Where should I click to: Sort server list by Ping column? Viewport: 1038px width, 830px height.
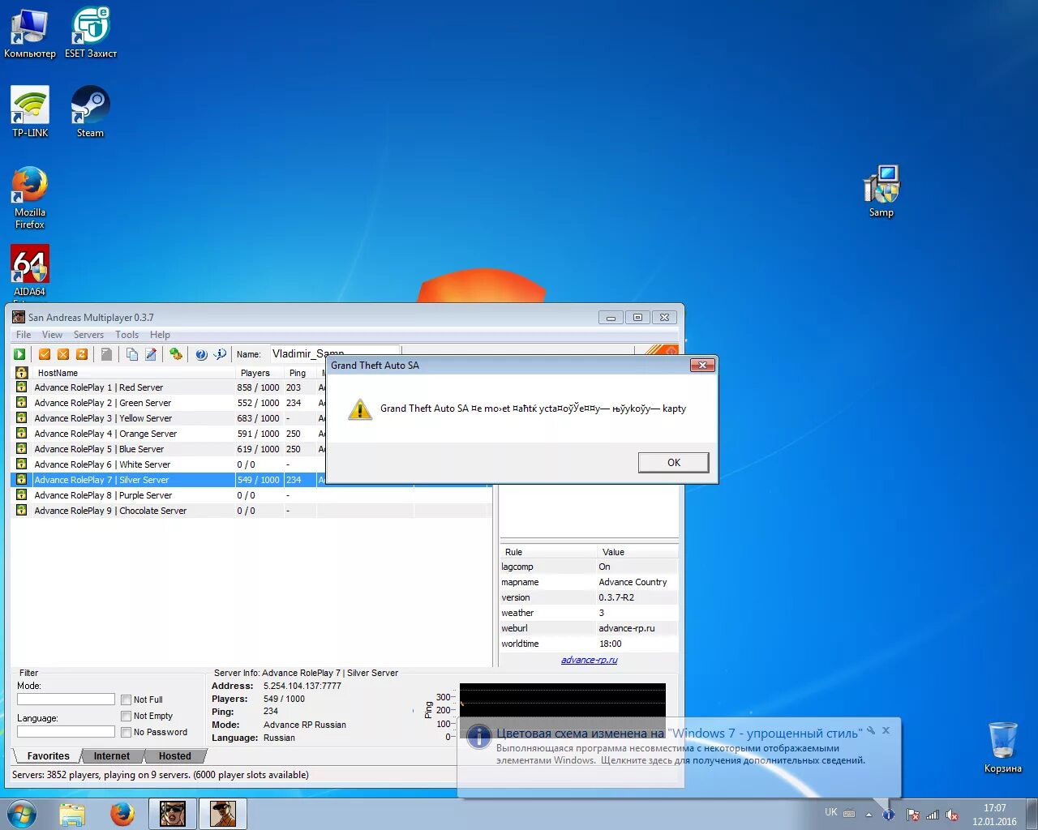pos(300,373)
